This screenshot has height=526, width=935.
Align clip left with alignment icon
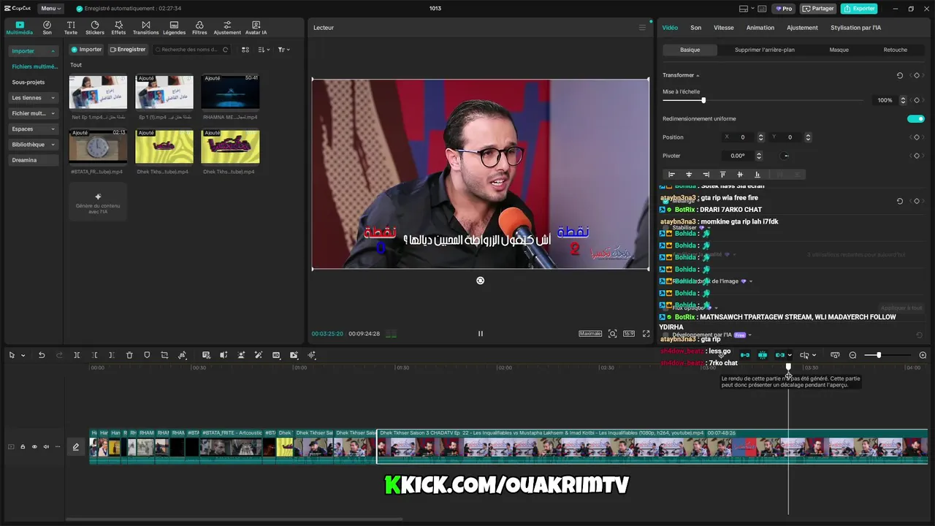pyautogui.click(x=671, y=175)
